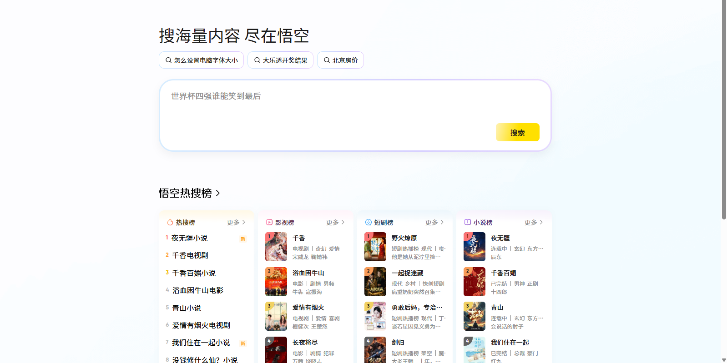The image size is (727, 363).
Task: Search suggestion 怎么设置电脑字体大小
Action: (x=201, y=60)
